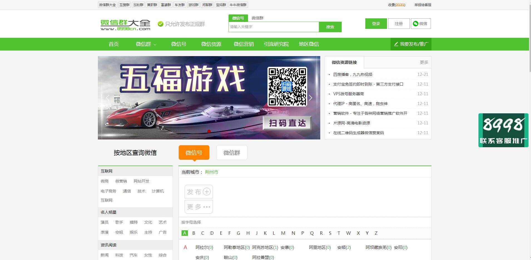Open 更多 in 微信资源链接 panel
This screenshot has height=260, width=531.
pyautogui.click(x=424, y=62)
